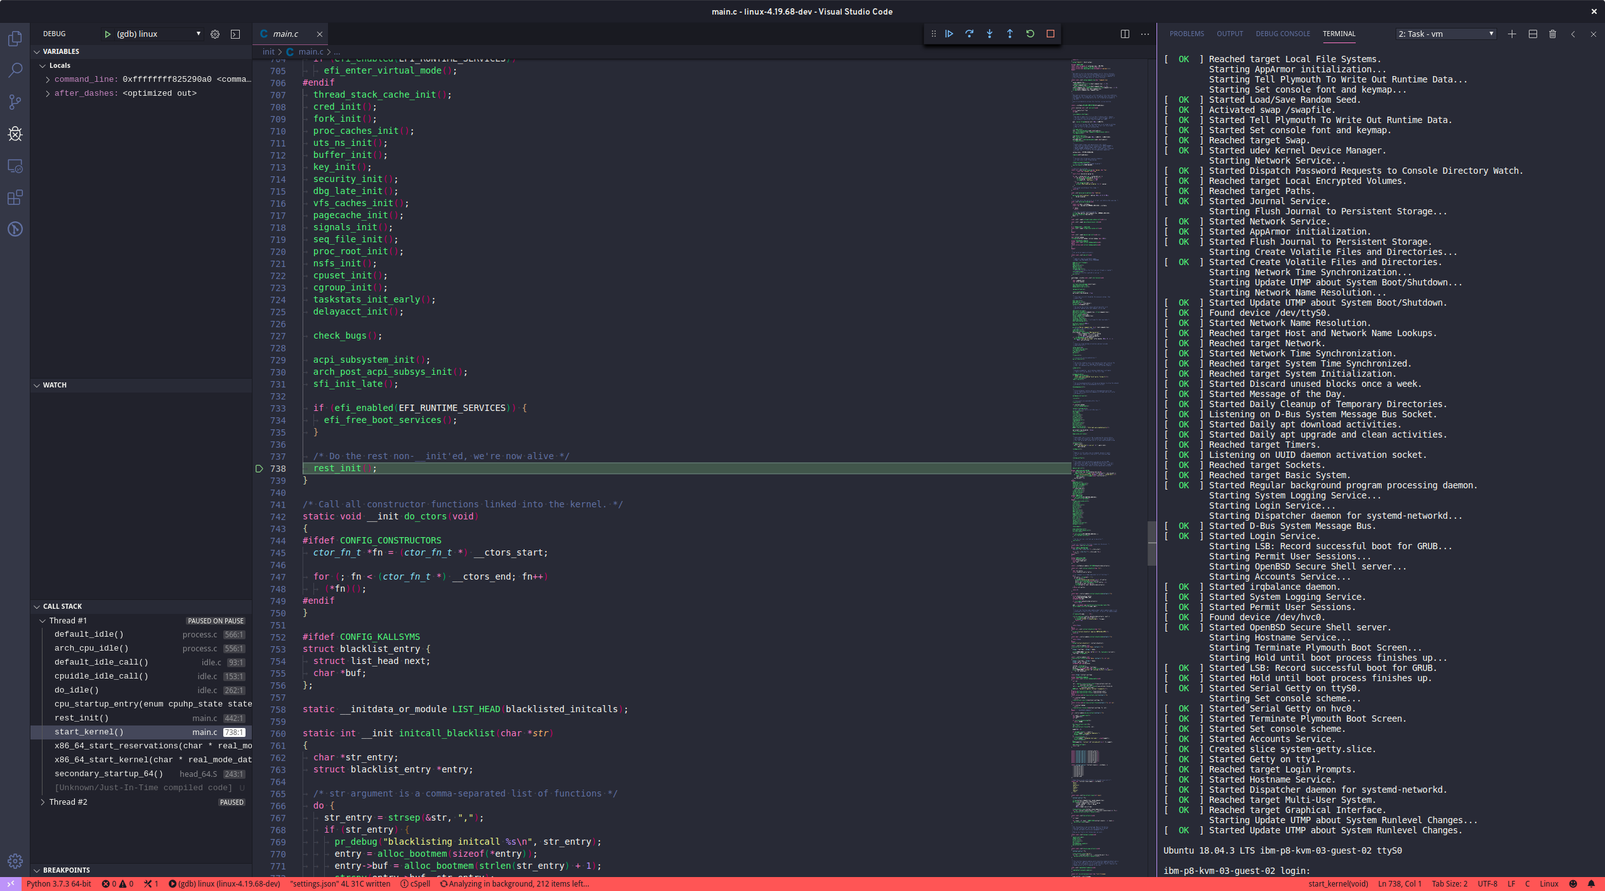Step into in debug toolbar

tap(990, 34)
